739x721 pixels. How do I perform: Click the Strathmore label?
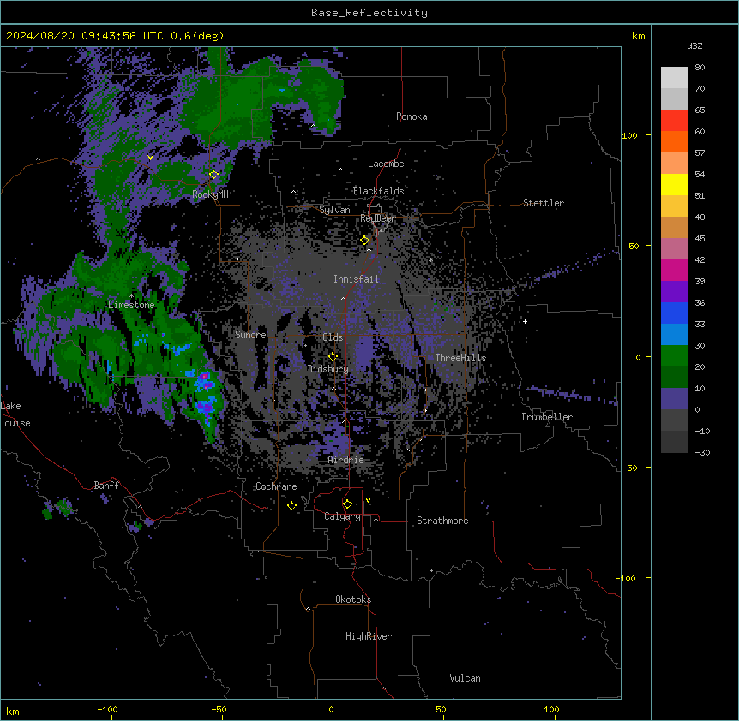tap(442, 521)
